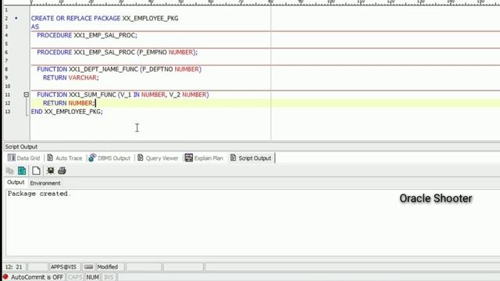Click the teal save output icon
The image size is (500, 281).
[22, 171]
